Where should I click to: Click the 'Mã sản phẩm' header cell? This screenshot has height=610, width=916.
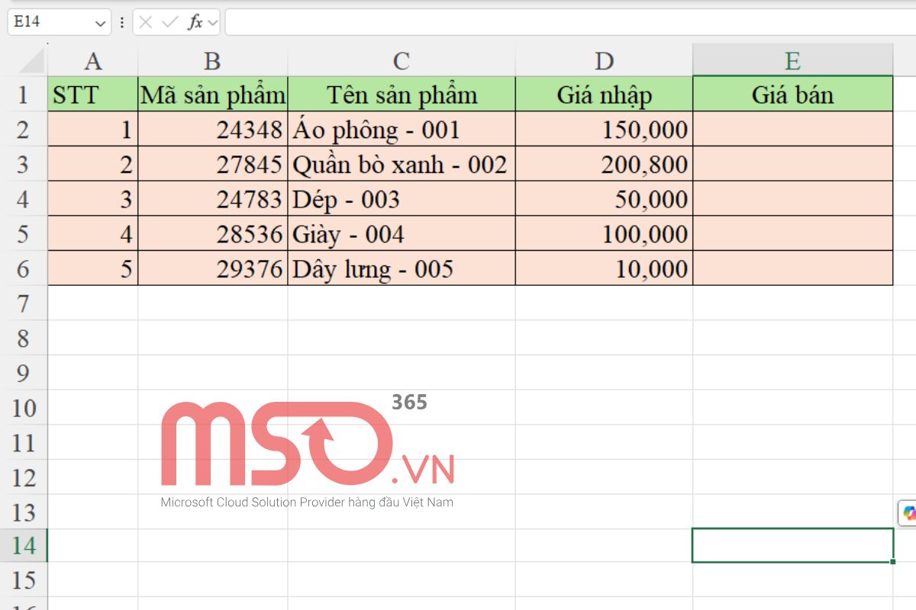coord(213,95)
